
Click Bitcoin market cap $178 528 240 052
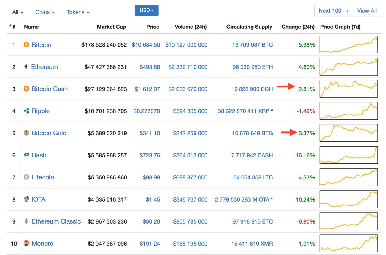point(104,45)
